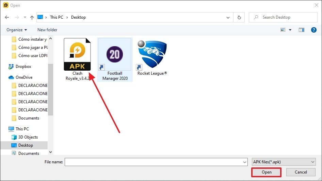This screenshot has width=322, height=181.
Task: Toggle the preview pane
Action: click(x=301, y=30)
